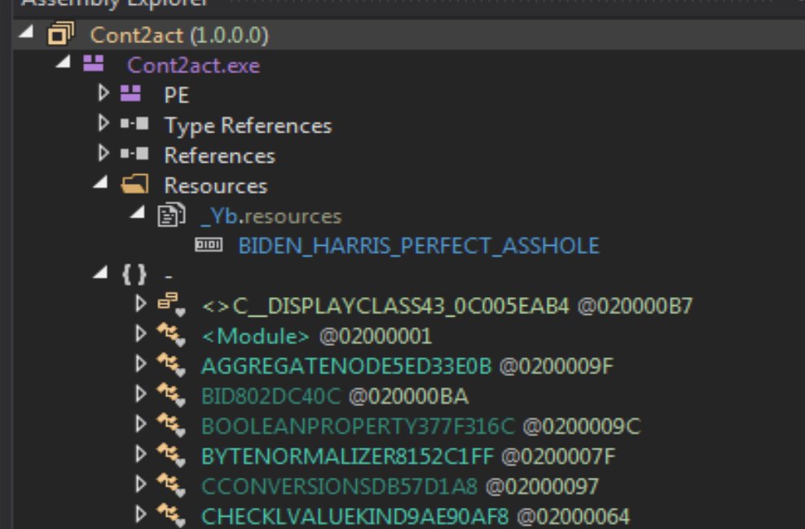805x529 pixels.
Task: Select the Cont2act (1.0.0.0) assembly label
Action: click(179, 35)
